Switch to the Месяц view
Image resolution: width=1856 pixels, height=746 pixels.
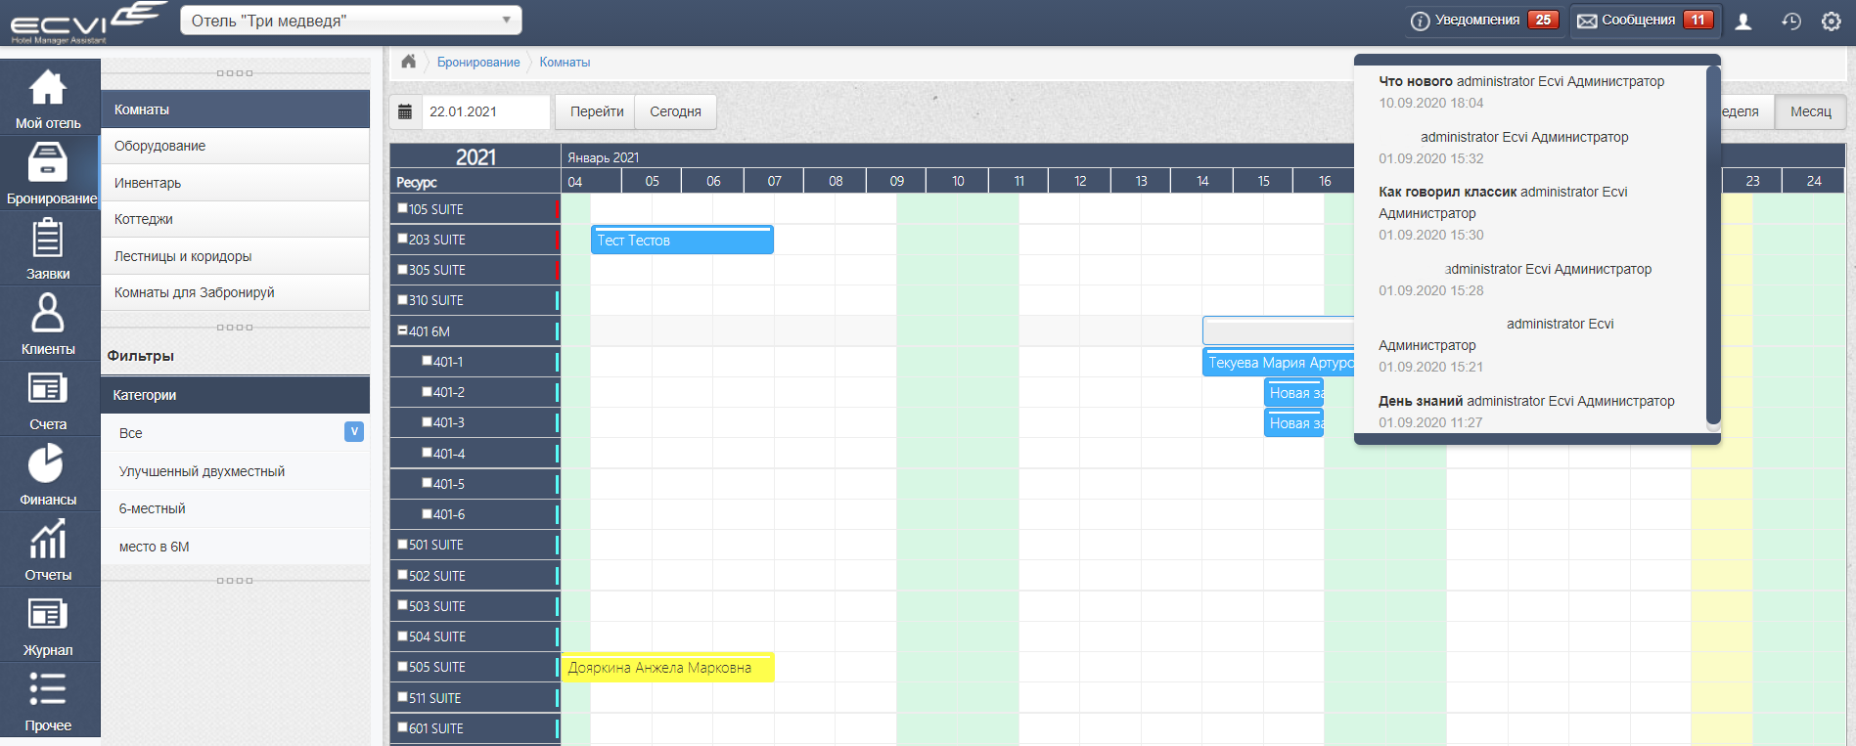point(1810,111)
